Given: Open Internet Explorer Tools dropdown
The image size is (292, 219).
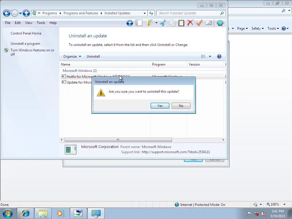Looking at the screenshot, I should click(273, 29).
